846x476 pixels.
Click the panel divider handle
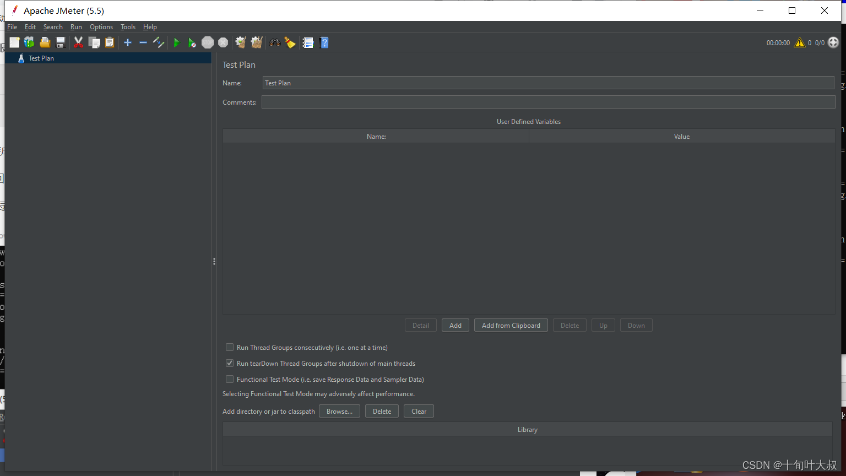tap(214, 261)
